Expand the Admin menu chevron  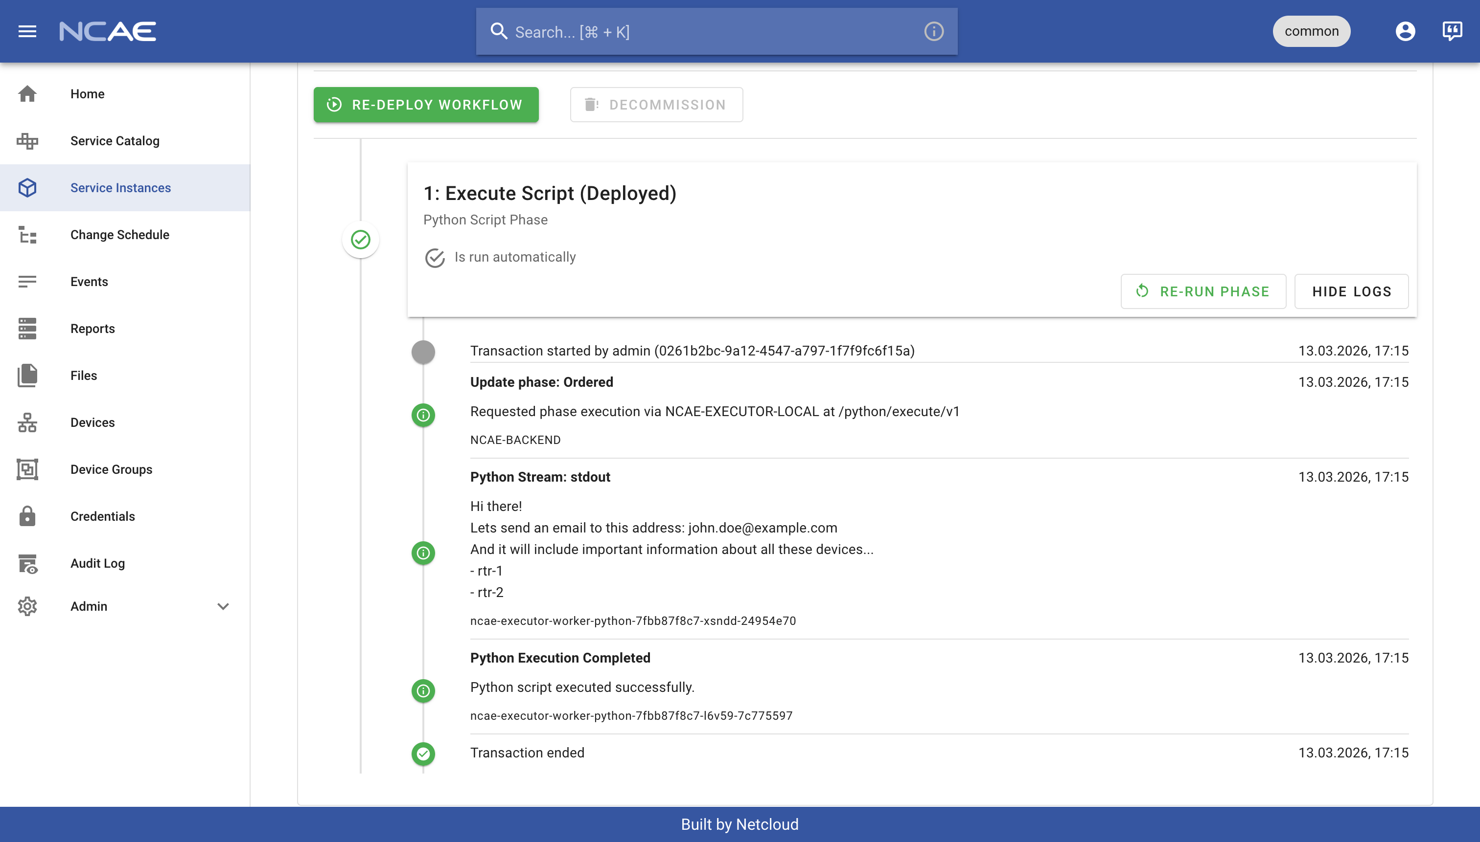[223, 606]
